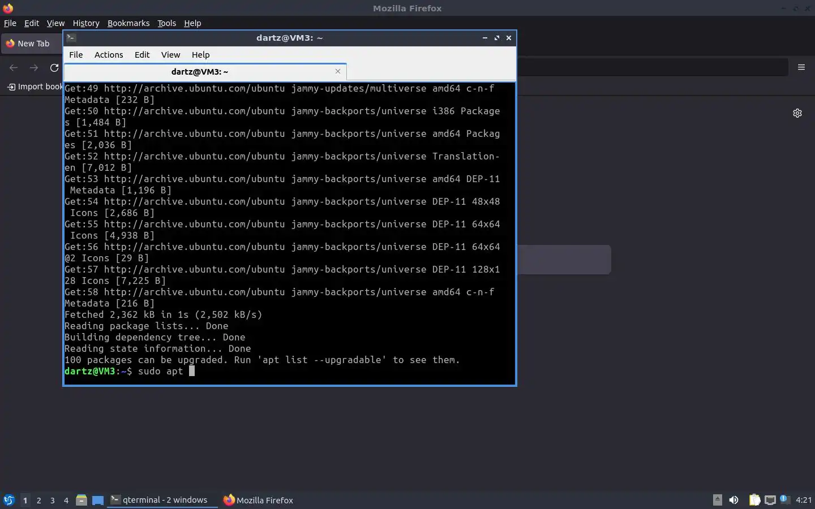The width and height of the screenshot is (815, 509).
Task: Open the terminal's Actions menu
Action: 109,55
